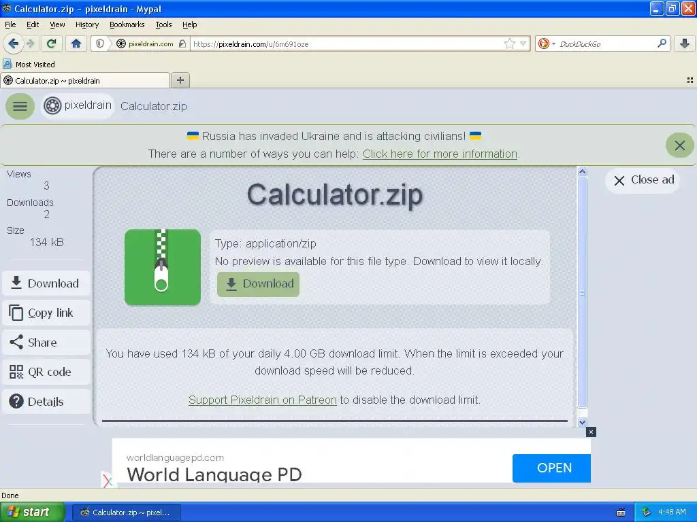
Task: Click the Calculator.zip taskbar button
Action: click(126, 512)
